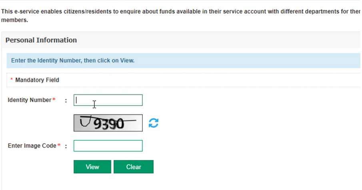Viewport: 362px width, 190px height.
Task: Click the colon after Identity Number label
Action: [66, 100]
